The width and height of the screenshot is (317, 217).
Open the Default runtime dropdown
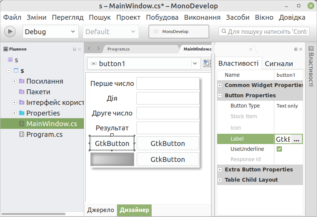111,32
